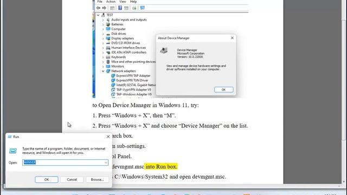Screen dimensions: 347x195
Task: Click text "C:\Windows\System32 and open devmgmt.msc."
Action: [x=170, y=177]
